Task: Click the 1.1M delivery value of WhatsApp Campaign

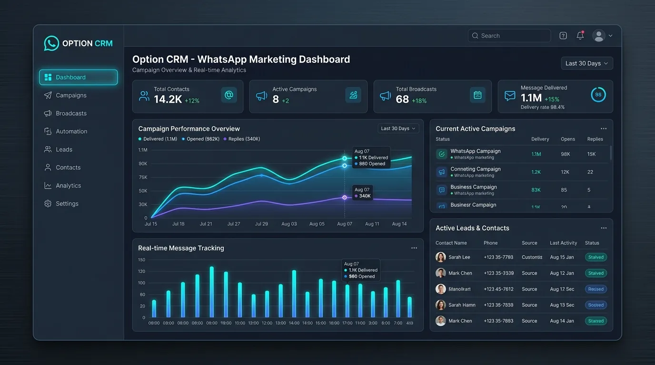Action: tap(536, 154)
